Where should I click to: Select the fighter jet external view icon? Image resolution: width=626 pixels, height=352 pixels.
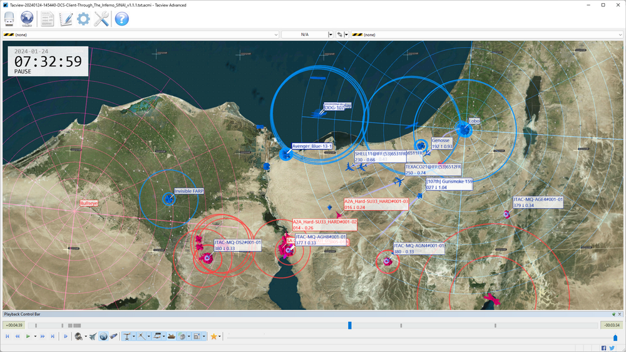93,337
